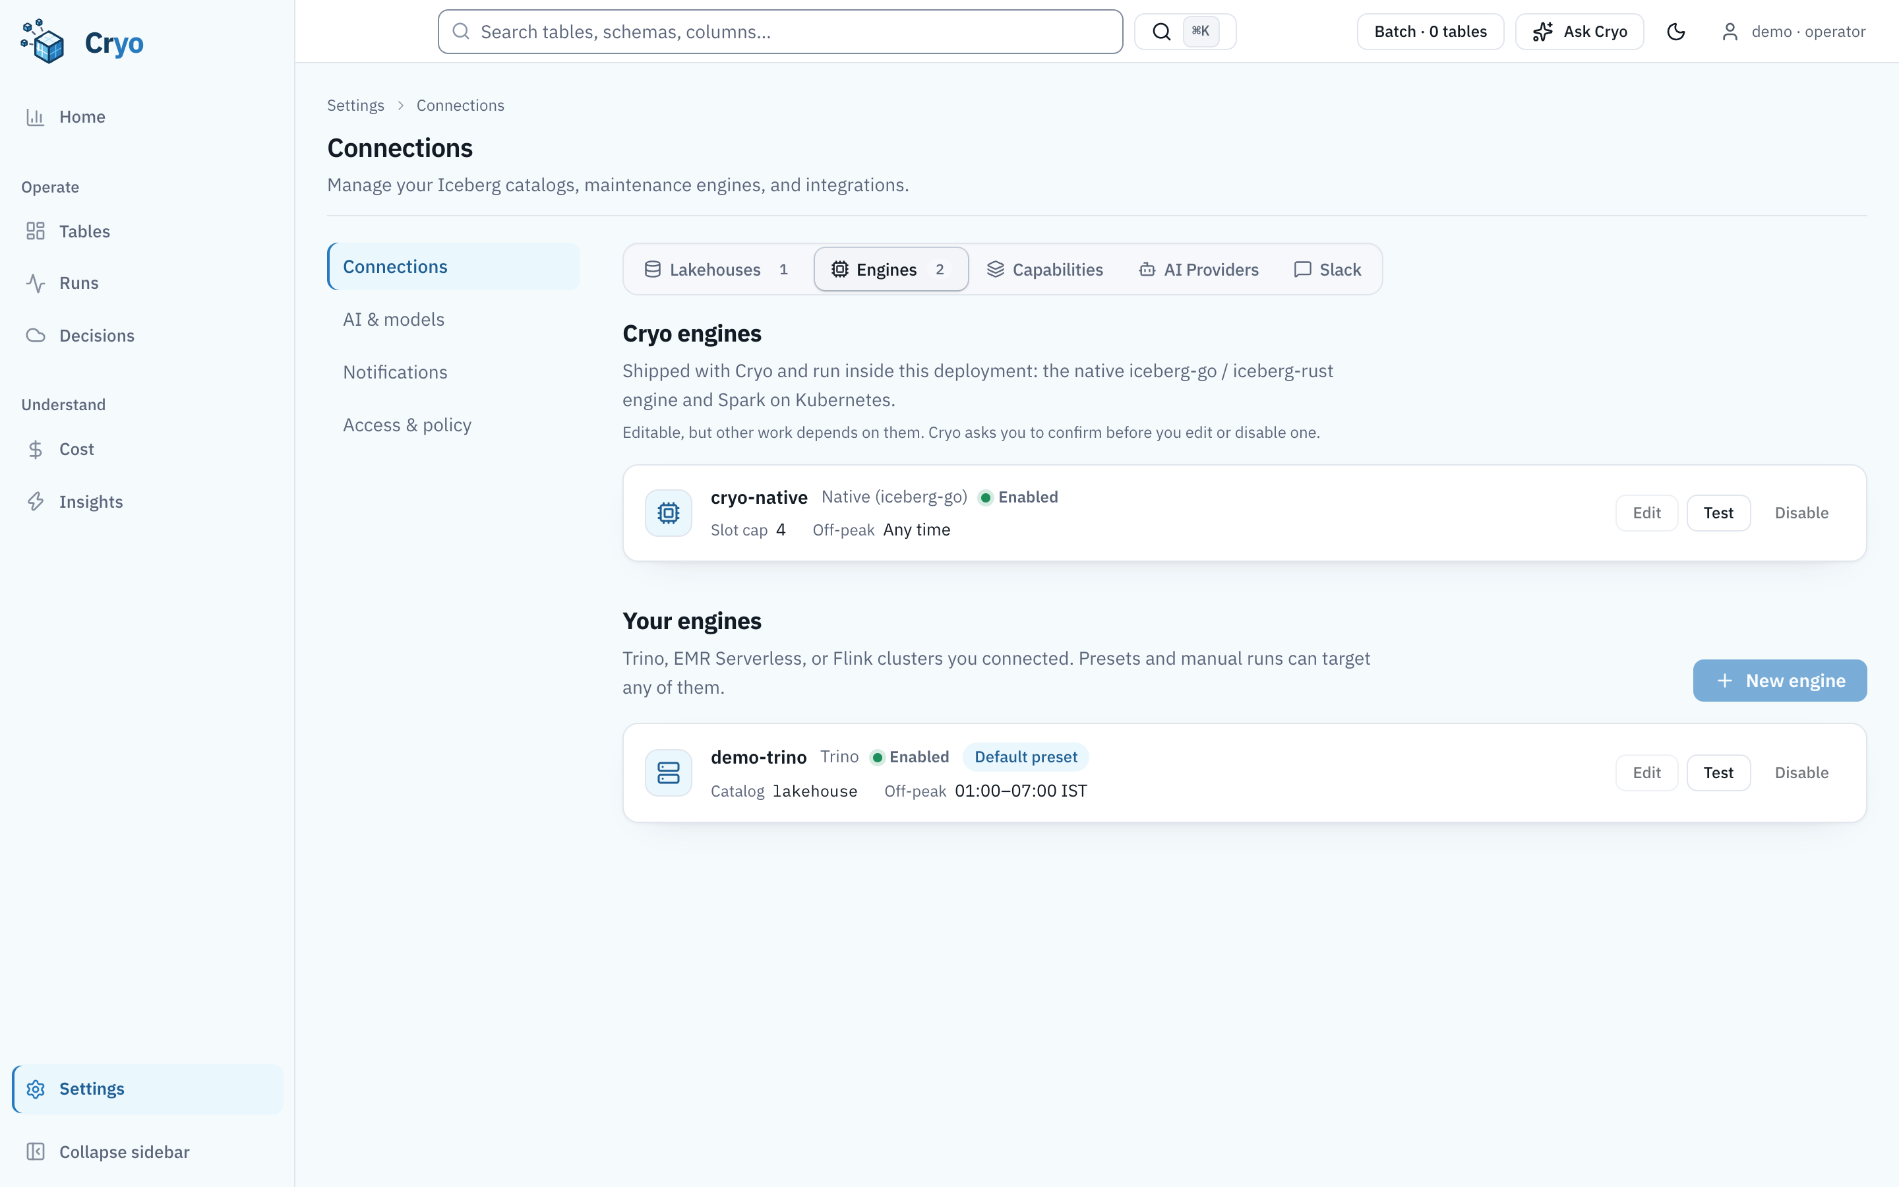Click the cryo-native chip icon

click(x=669, y=512)
